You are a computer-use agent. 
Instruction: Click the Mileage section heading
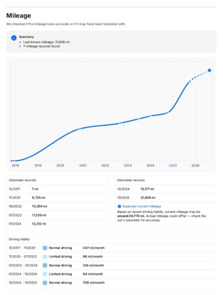coord(18,15)
